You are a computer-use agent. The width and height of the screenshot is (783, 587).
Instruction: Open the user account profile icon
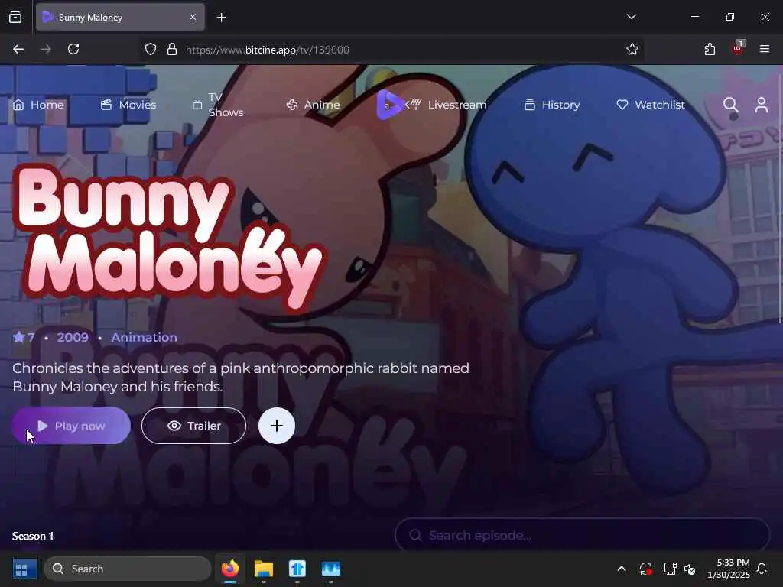tap(762, 105)
